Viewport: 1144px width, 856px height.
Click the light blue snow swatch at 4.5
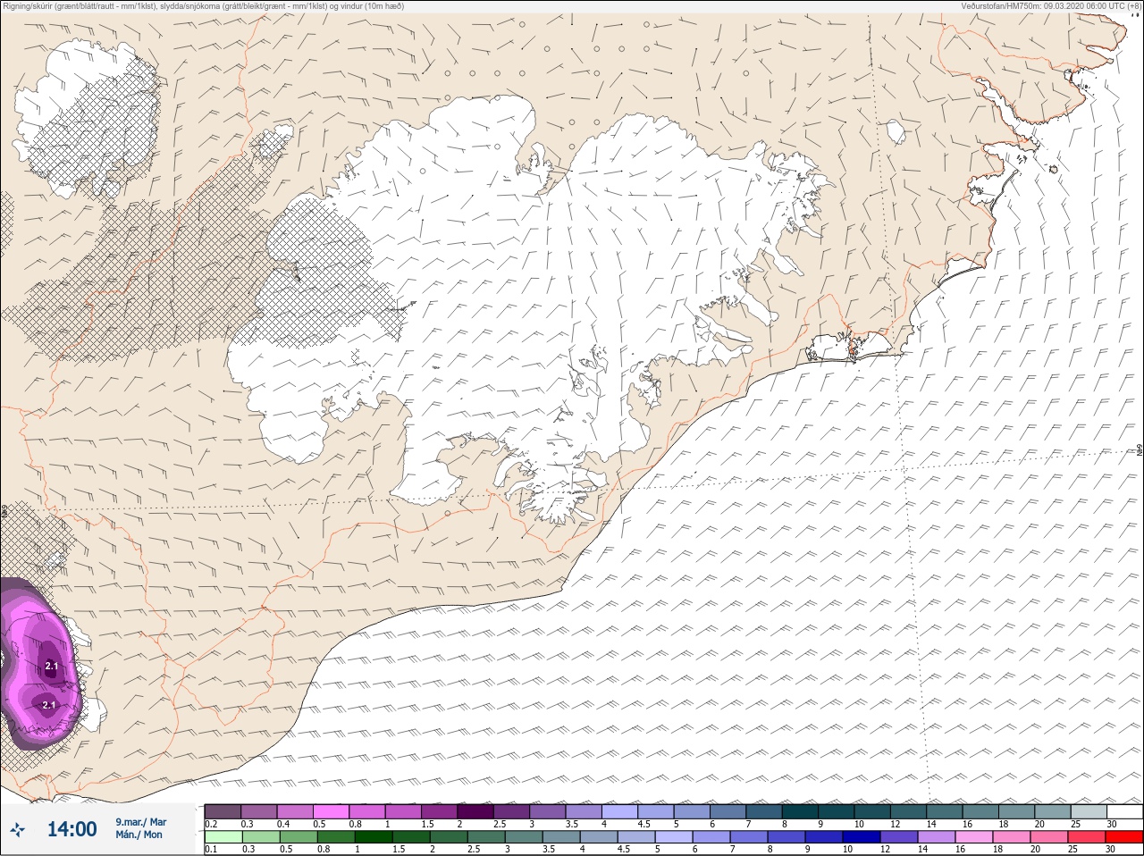(655, 811)
